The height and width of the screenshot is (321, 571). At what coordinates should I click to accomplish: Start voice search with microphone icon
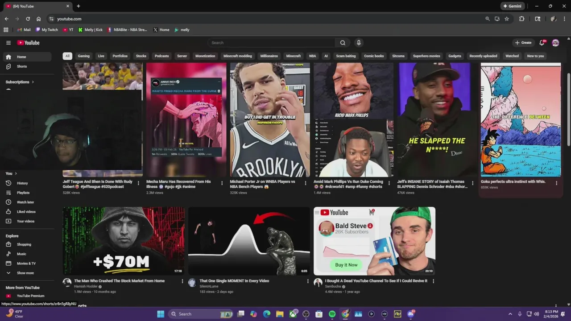coord(359,43)
